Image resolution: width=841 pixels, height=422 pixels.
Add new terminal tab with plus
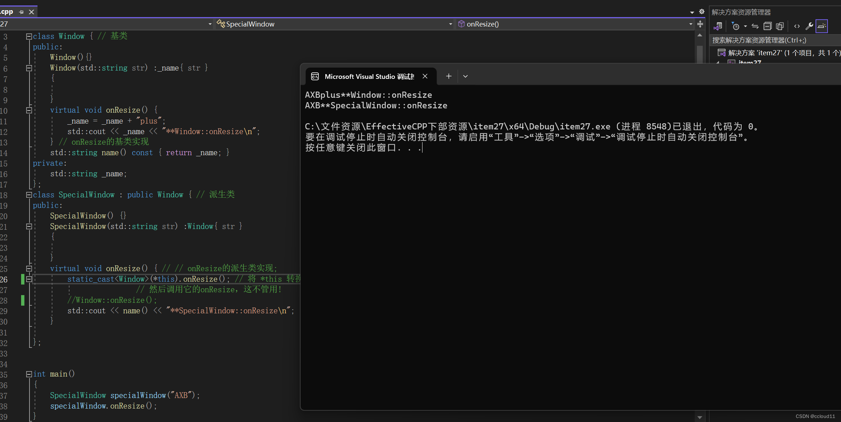click(449, 76)
